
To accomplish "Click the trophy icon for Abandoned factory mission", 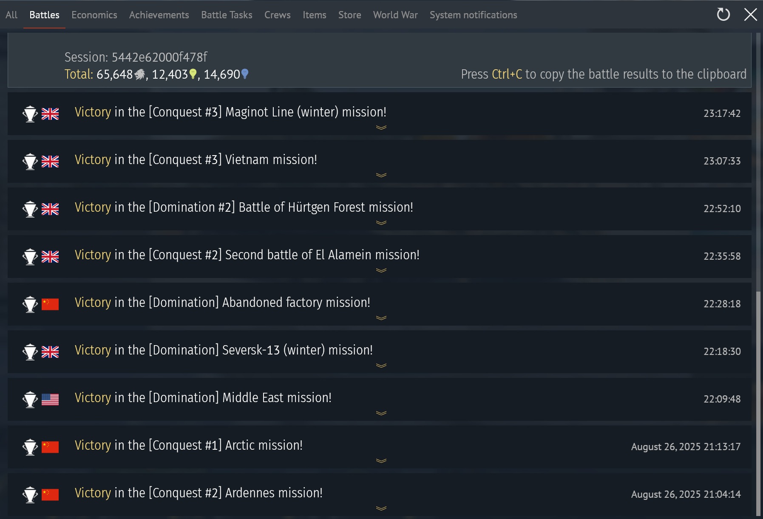I will 30,304.
